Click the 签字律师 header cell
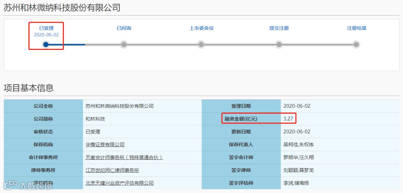The height and width of the screenshot is (193, 403). (241, 170)
